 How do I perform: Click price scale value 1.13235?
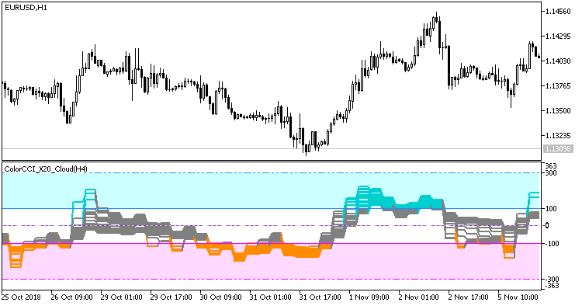pyautogui.click(x=558, y=135)
